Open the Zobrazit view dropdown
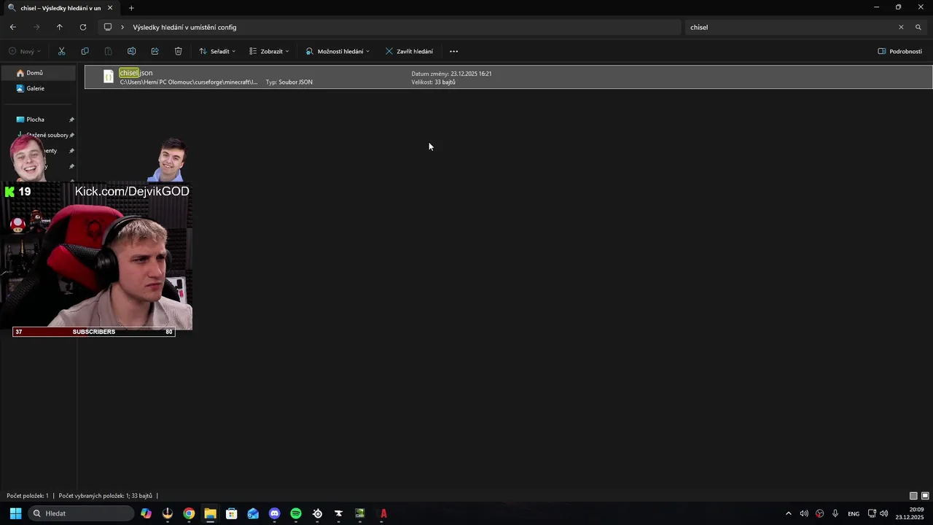 [x=269, y=51]
